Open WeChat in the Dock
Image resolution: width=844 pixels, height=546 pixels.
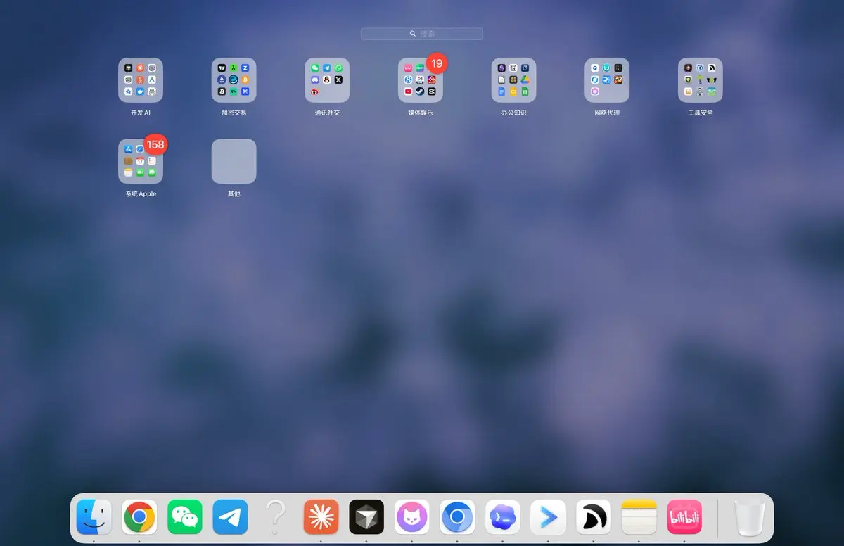tap(185, 518)
